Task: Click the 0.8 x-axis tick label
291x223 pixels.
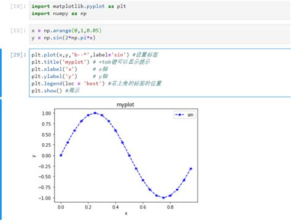Action: (170, 207)
